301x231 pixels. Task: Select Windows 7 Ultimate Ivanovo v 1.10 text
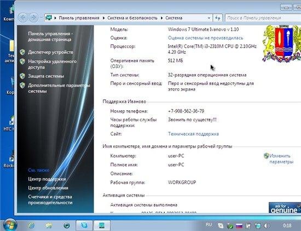click(x=203, y=30)
